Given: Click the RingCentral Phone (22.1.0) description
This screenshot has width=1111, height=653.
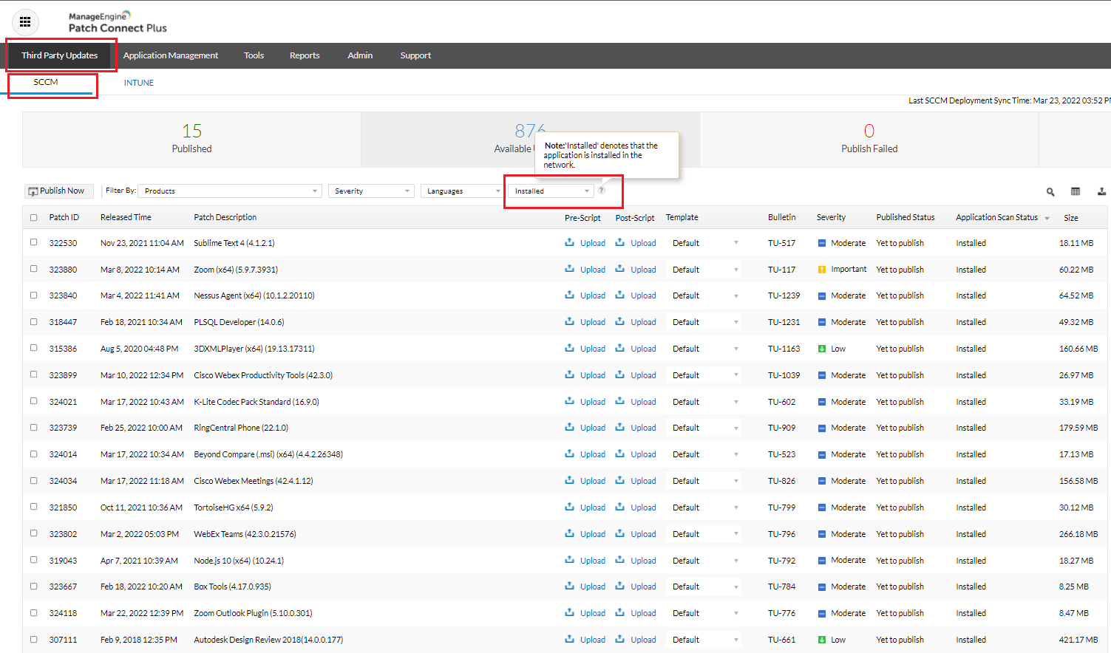Looking at the screenshot, I should (241, 428).
